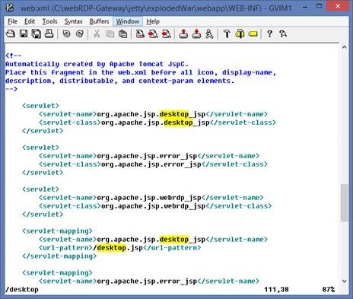
Task: Click the closing '</url-pattern>' tag
Action: (172, 248)
